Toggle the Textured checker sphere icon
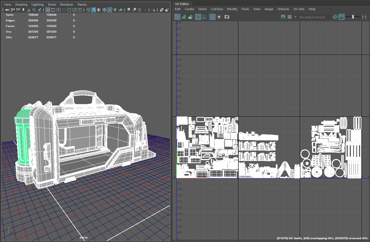Image resolution: width=370 pixels, height=242 pixels. (x=110, y=10)
